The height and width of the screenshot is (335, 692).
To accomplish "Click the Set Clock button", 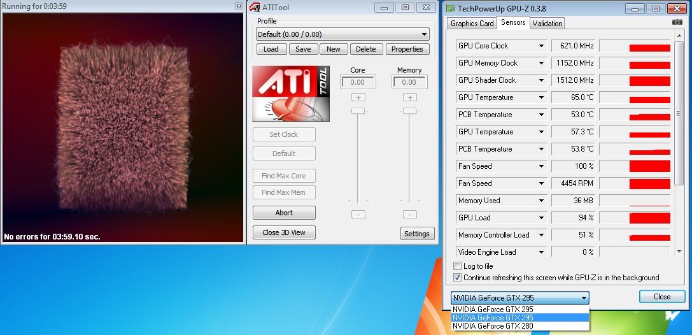I will click(x=284, y=134).
